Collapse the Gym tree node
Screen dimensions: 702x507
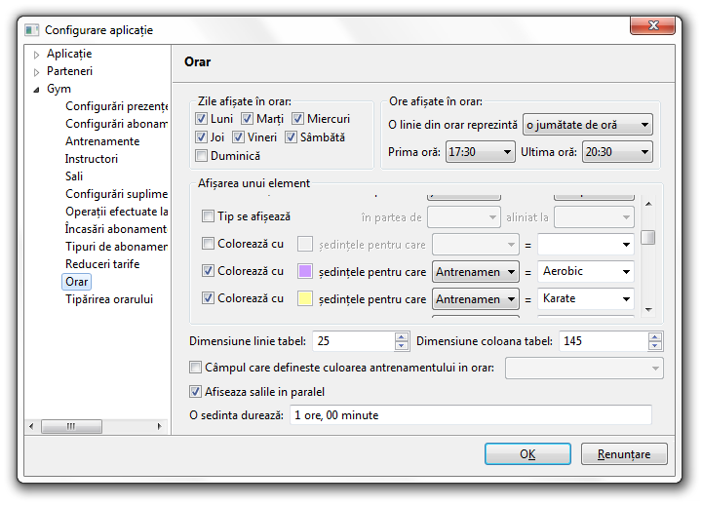point(37,90)
